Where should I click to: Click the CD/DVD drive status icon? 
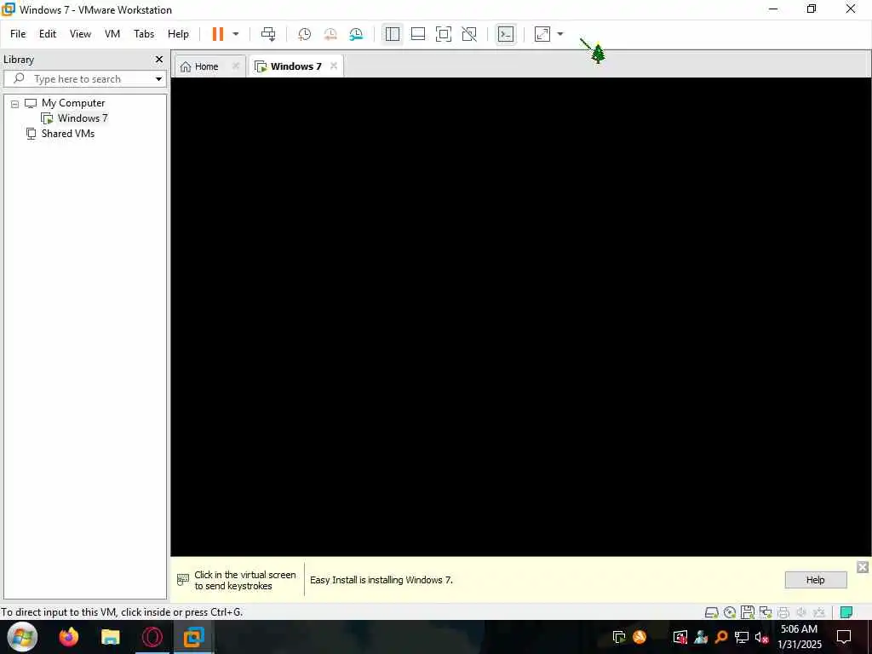pyautogui.click(x=730, y=612)
